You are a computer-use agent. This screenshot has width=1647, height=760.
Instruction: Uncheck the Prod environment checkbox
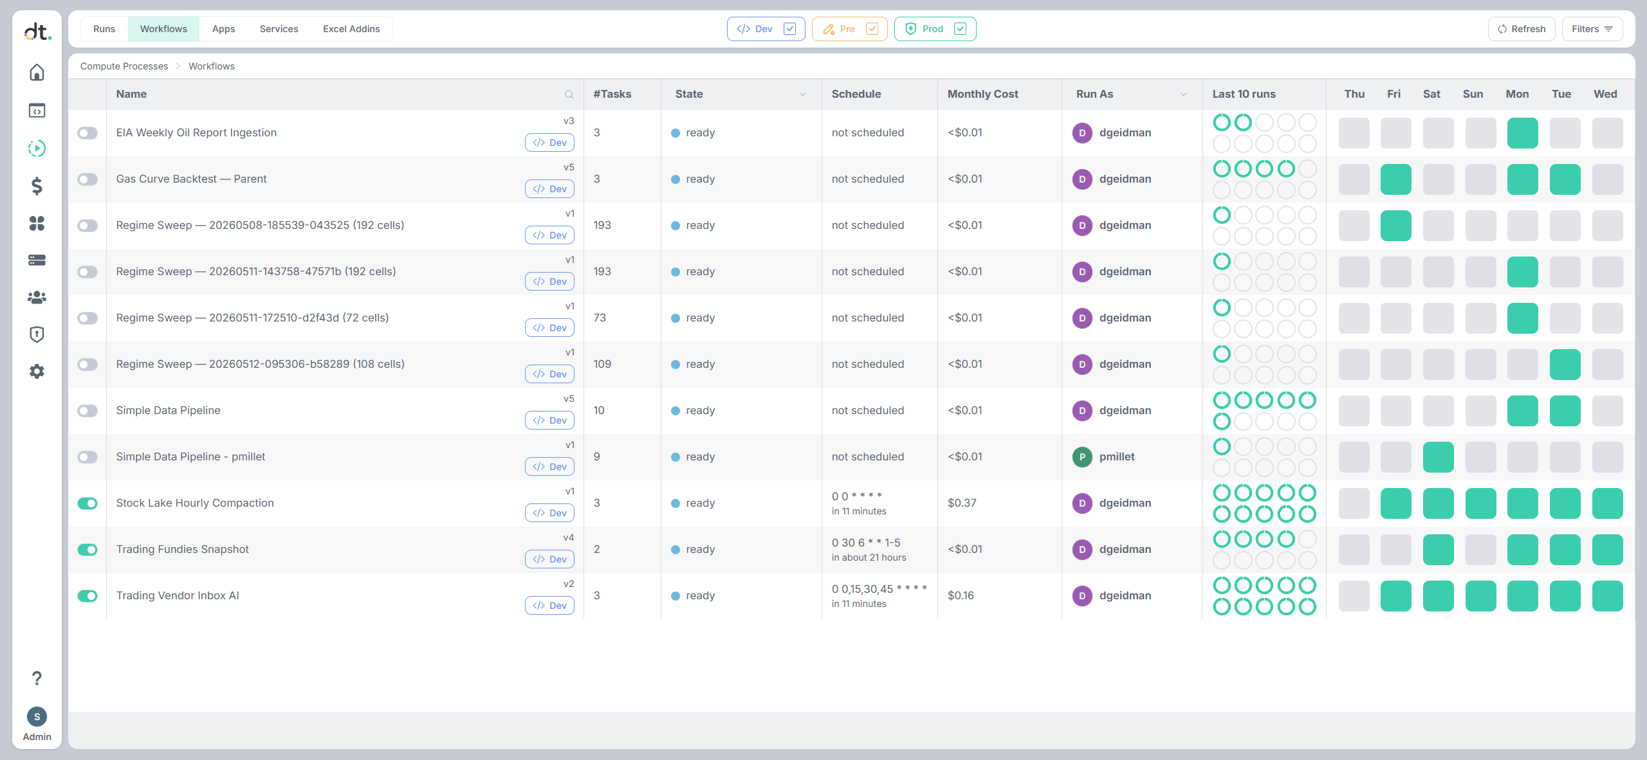coord(960,29)
